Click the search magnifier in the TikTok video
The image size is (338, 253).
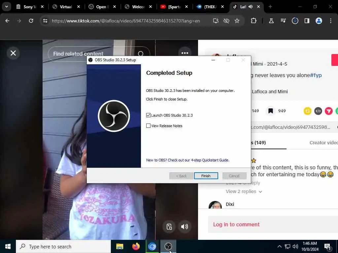pyautogui.click(x=141, y=54)
